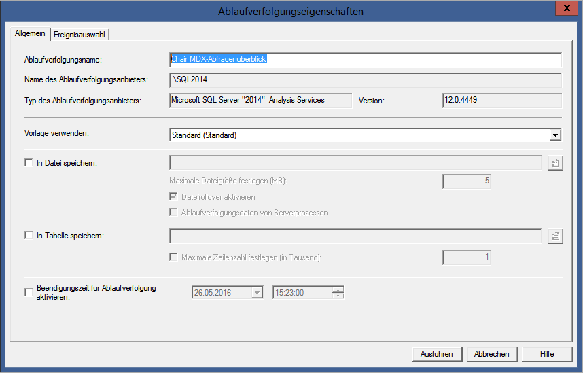Viewport: 583px width, 373px height.
Task: Click into the Ablaufverfolgungsname text field
Action: click(365, 60)
